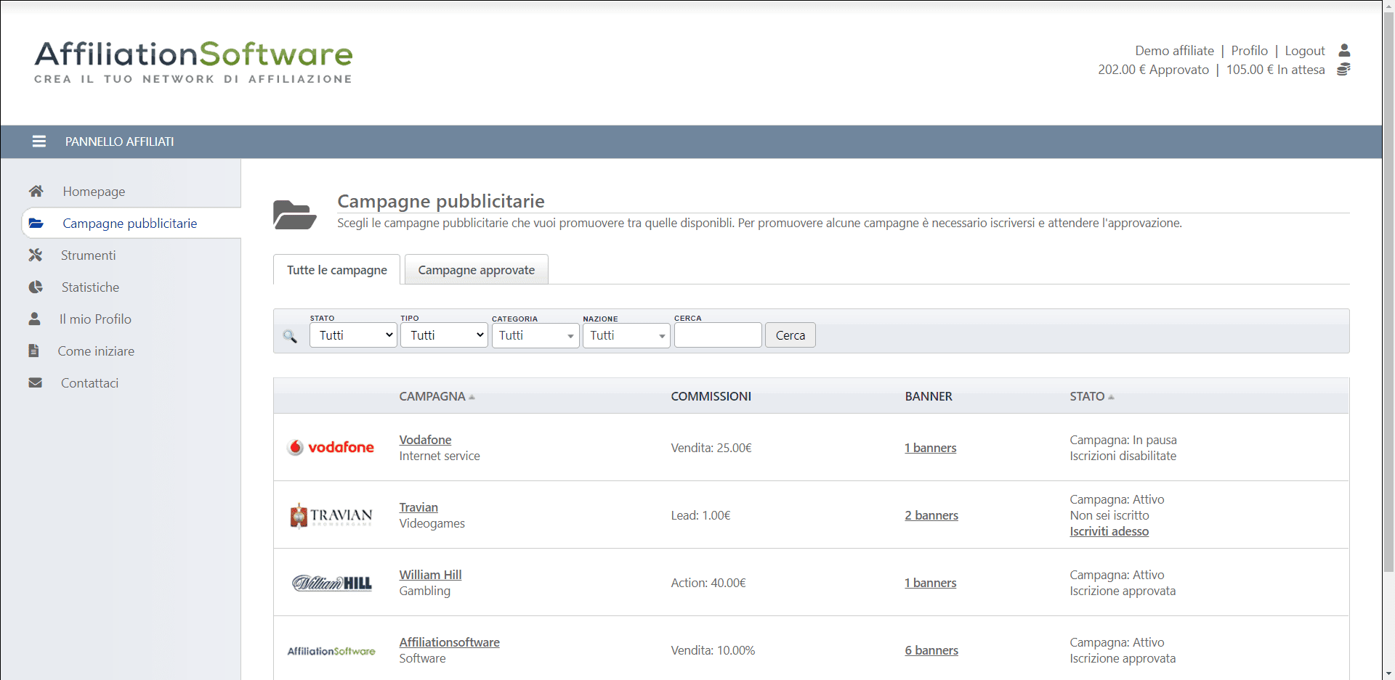The height and width of the screenshot is (680, 1395).
Task: Click the coins balance icon in header
Action: click(1343, 70)
